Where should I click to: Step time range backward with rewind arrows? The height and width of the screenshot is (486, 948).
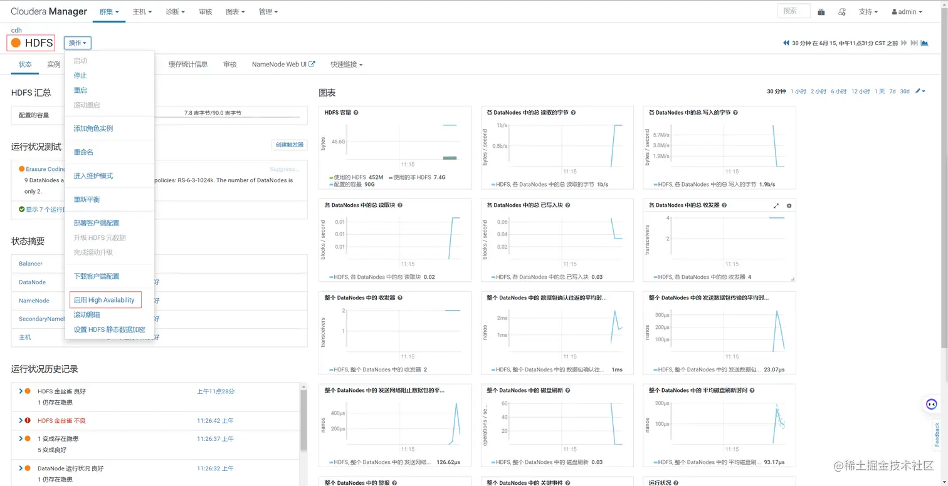786,43
